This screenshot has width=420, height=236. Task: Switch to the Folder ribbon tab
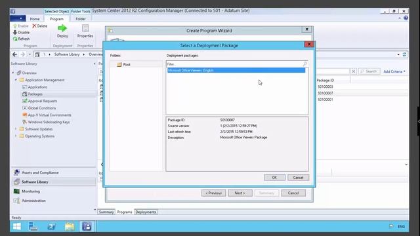(80, 19)
